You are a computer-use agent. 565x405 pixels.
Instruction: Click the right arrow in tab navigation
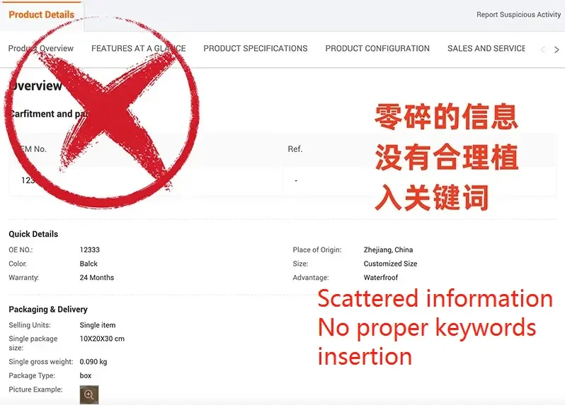(x=557, y=49)
